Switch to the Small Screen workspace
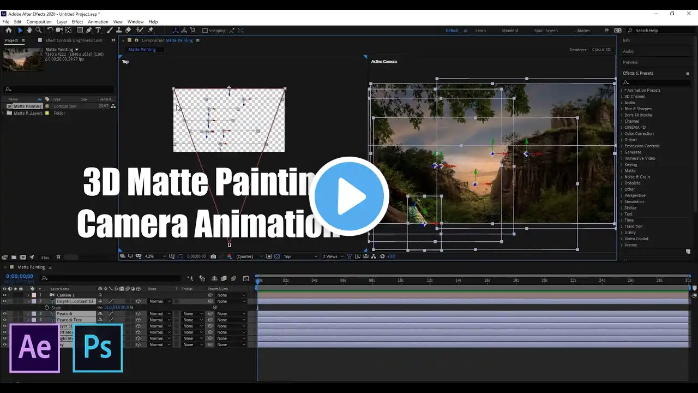Viewport: 698px width, 393px height. 546,31
